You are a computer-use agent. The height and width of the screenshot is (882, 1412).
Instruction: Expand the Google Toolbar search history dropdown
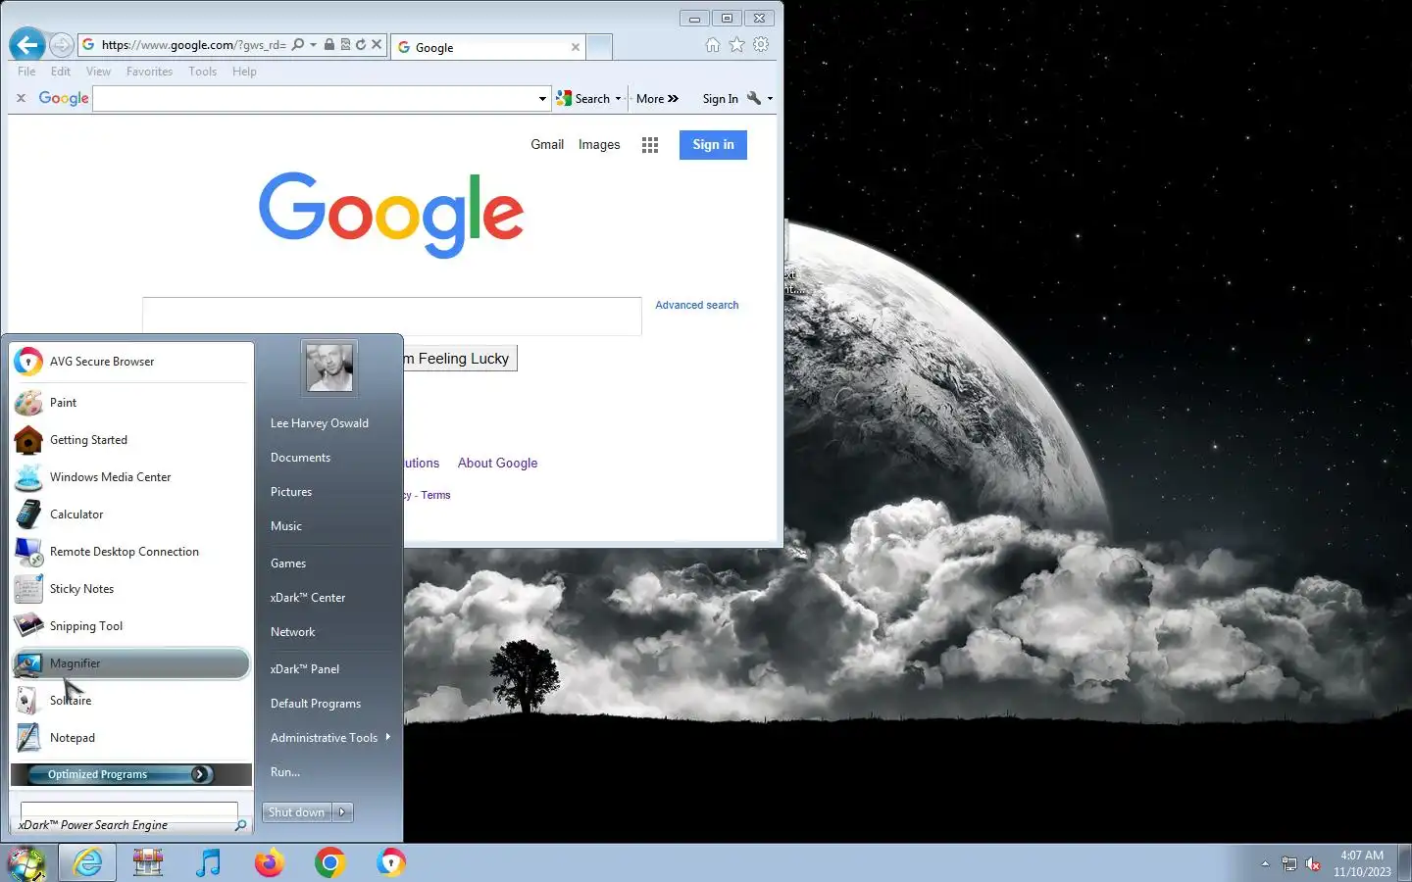point(542,99)
